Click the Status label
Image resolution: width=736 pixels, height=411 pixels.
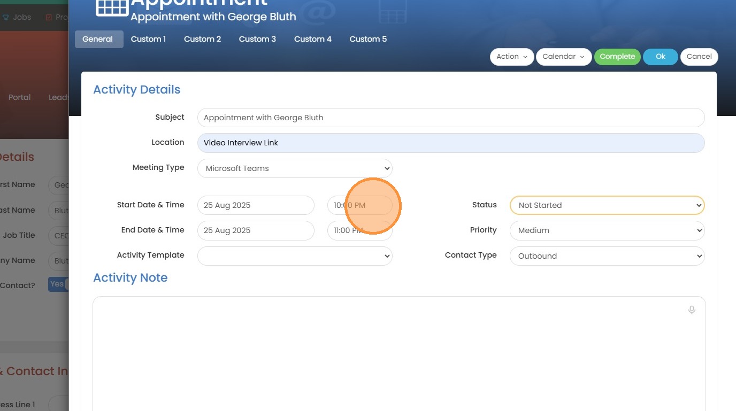pos(485,205)
